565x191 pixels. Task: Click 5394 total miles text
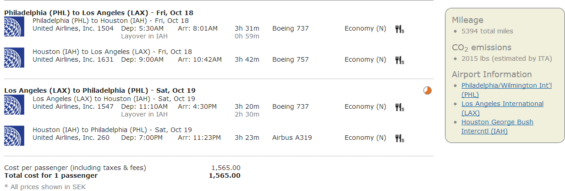[487, 31]
